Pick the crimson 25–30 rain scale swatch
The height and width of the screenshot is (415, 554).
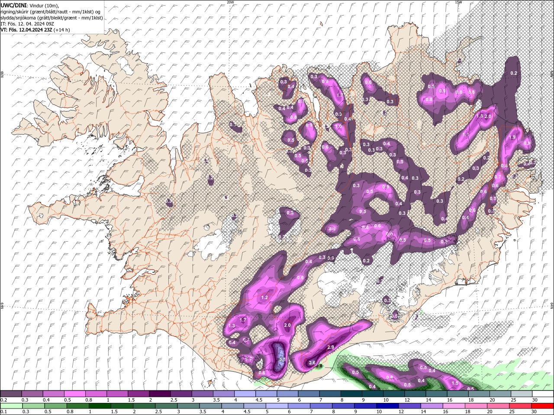pyautogui.click(x=521, y=406)
